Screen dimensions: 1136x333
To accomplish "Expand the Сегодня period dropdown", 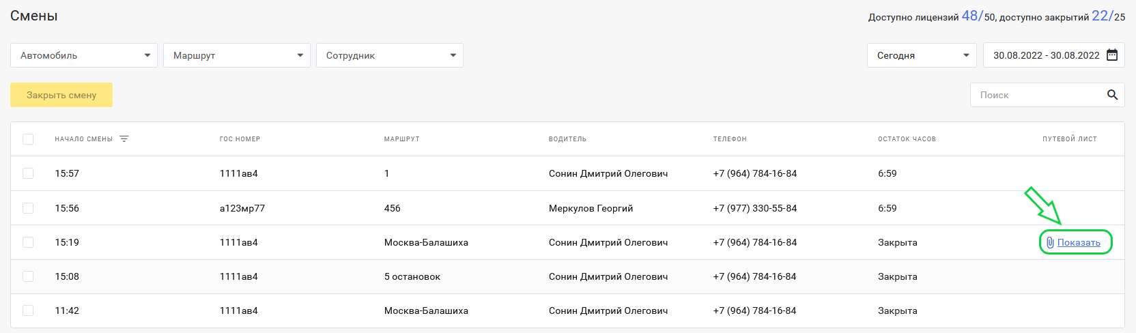I will tap(922, 55).
